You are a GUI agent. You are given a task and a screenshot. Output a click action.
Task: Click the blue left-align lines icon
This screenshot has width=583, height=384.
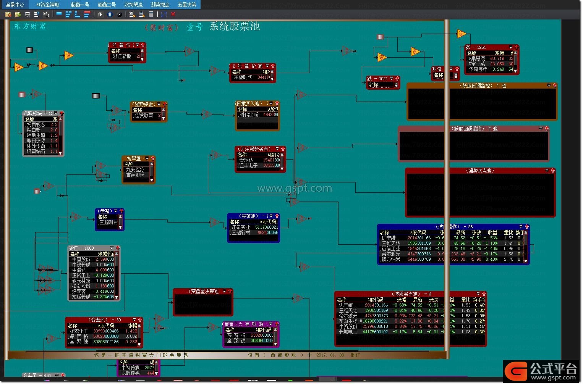click(78, 15)
